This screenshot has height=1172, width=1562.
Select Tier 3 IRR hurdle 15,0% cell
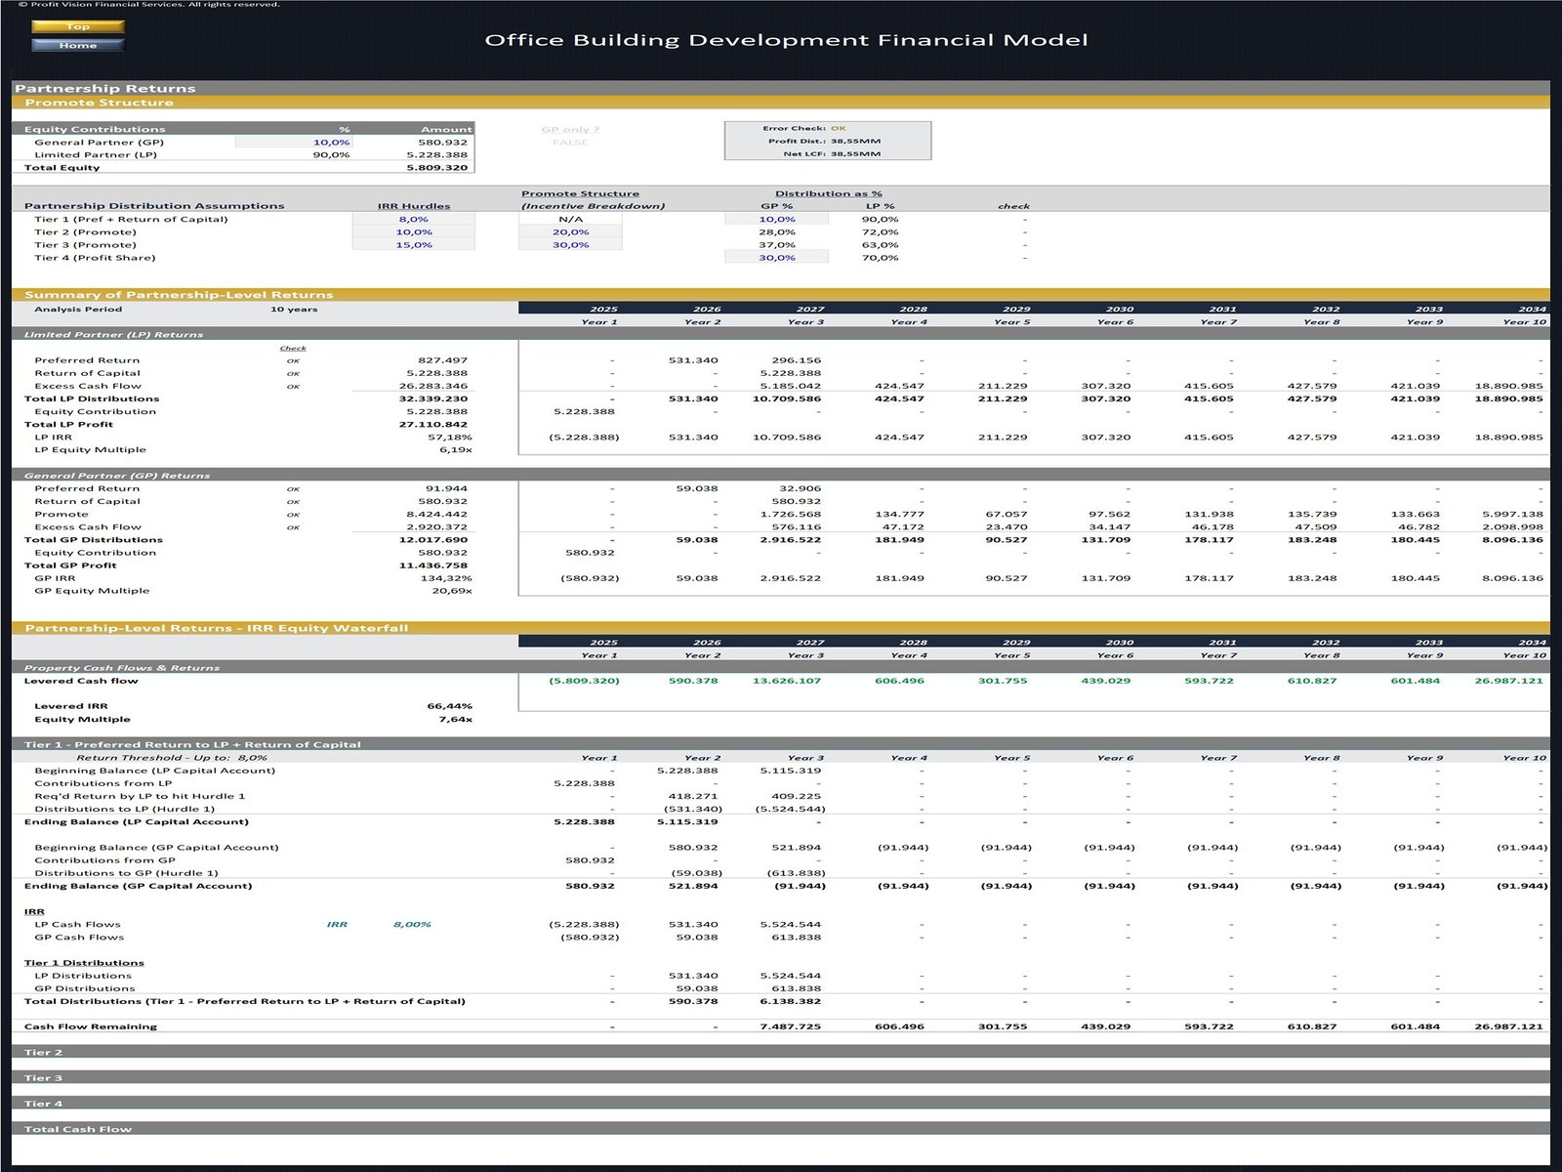414,245
